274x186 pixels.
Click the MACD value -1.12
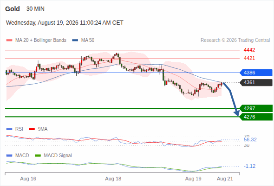[250, 166]
